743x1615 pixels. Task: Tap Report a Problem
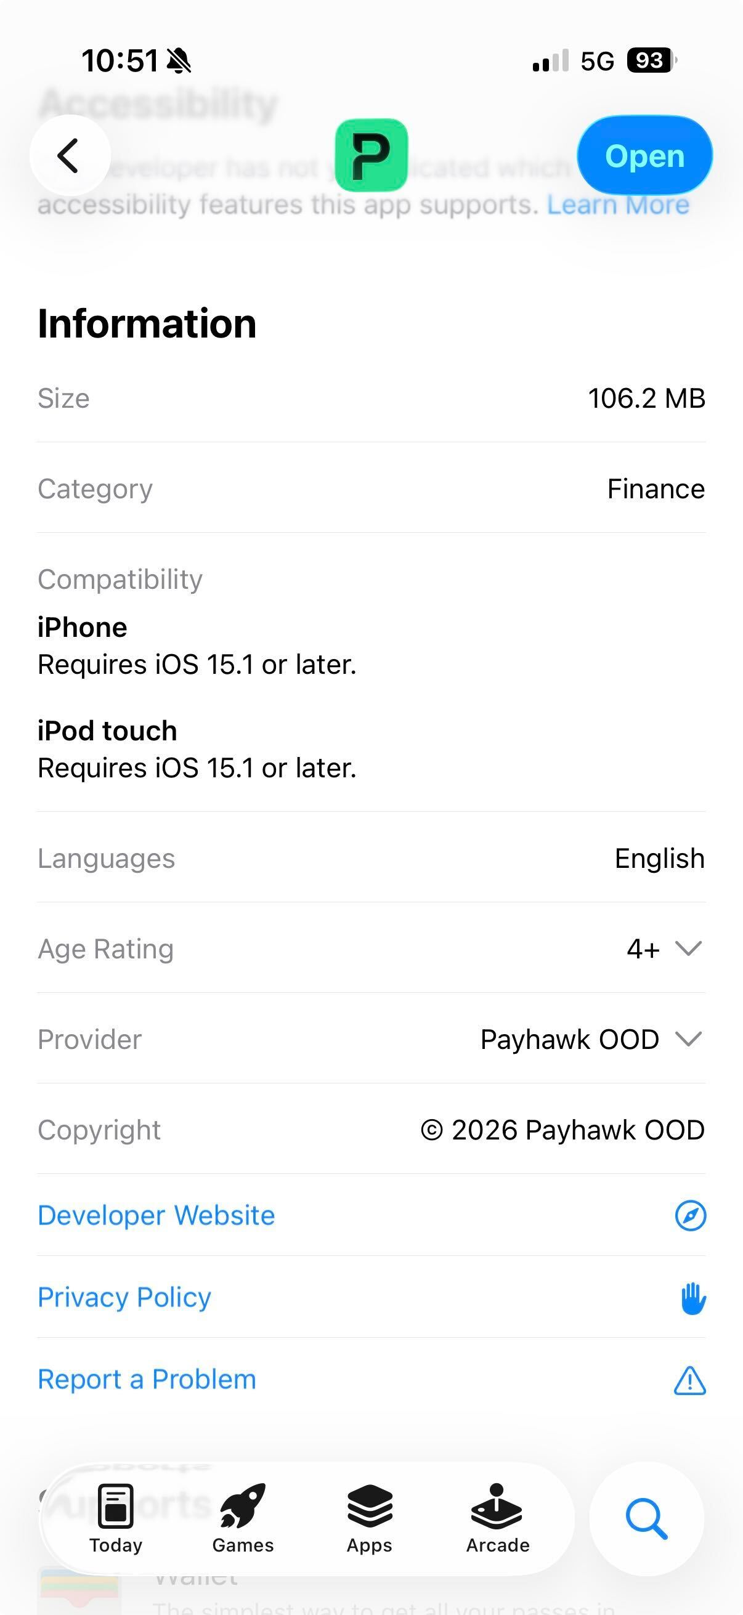146,1378
